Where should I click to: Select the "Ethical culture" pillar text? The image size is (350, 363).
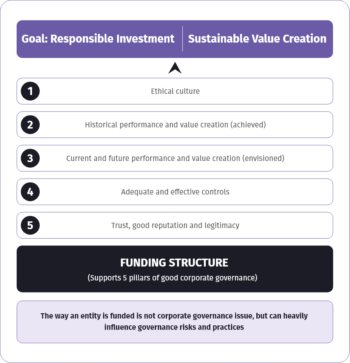175,91
